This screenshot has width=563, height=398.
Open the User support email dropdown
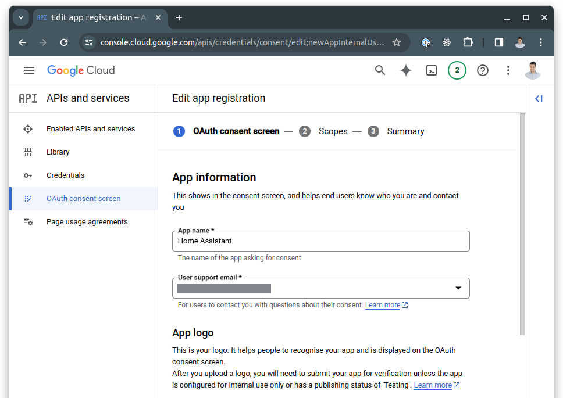click(x=320, y=288)
